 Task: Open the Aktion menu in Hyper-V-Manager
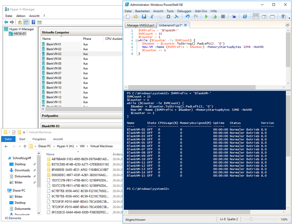21,16
